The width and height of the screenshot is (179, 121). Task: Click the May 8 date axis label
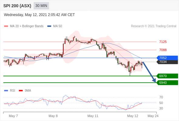pyautogui.click(x=53, y=116)
